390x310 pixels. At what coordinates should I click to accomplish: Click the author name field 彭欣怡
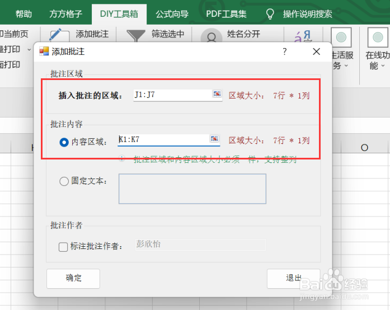200,245
